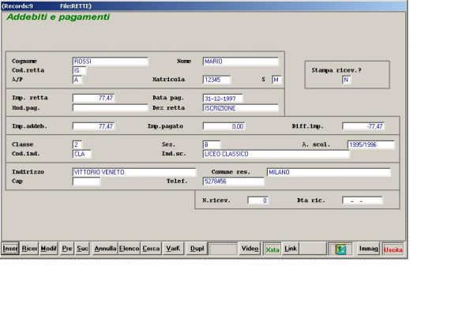Click the green Xsta button
Screen dimensions: 474x311
click(272, 249)
